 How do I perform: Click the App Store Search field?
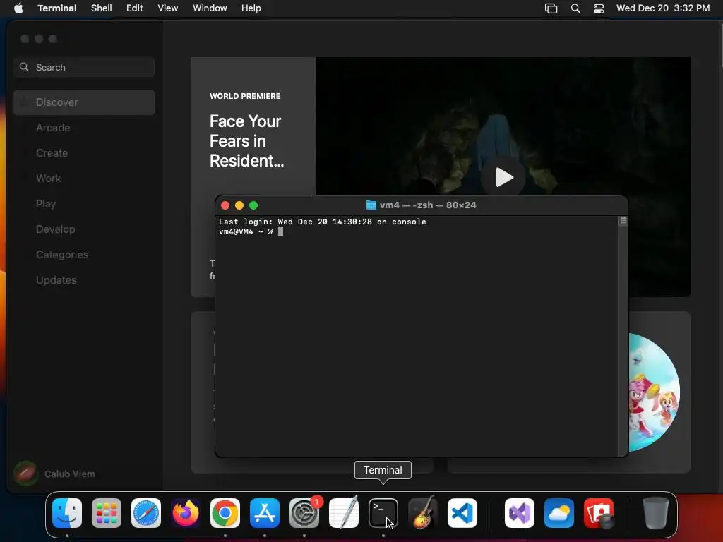click(x=84, y=67)
